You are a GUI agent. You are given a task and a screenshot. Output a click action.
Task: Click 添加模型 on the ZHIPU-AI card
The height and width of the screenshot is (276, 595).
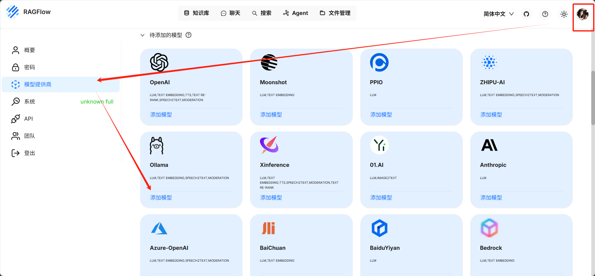point(491,115)
